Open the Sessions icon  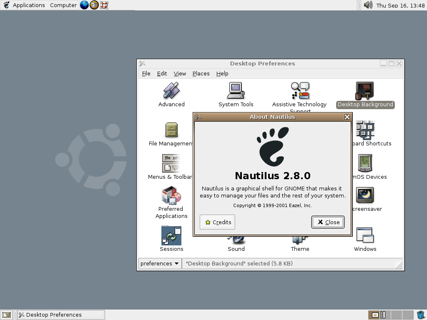coord(171,236)
